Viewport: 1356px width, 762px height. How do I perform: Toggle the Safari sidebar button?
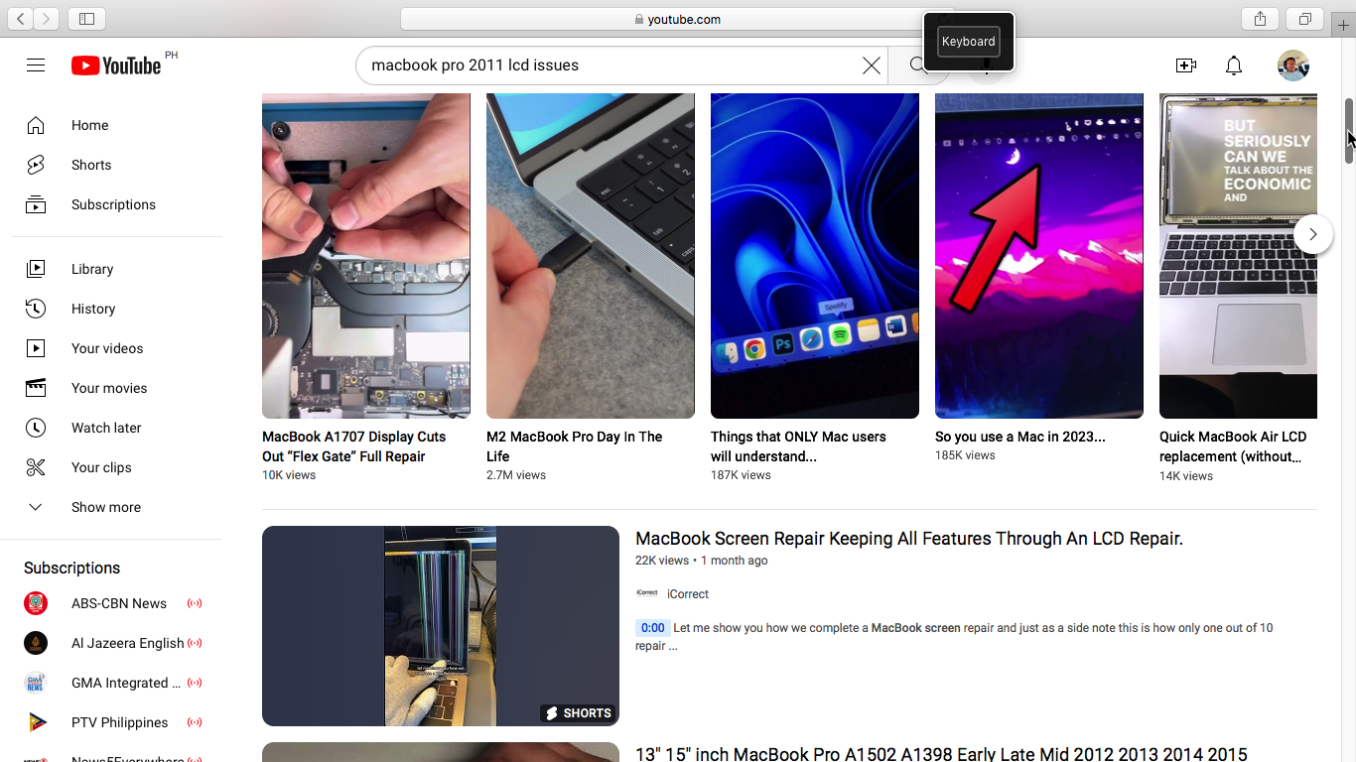(x=86, y=19)
